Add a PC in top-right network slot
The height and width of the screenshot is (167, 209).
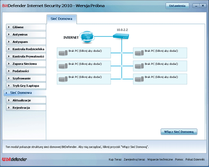160,53
